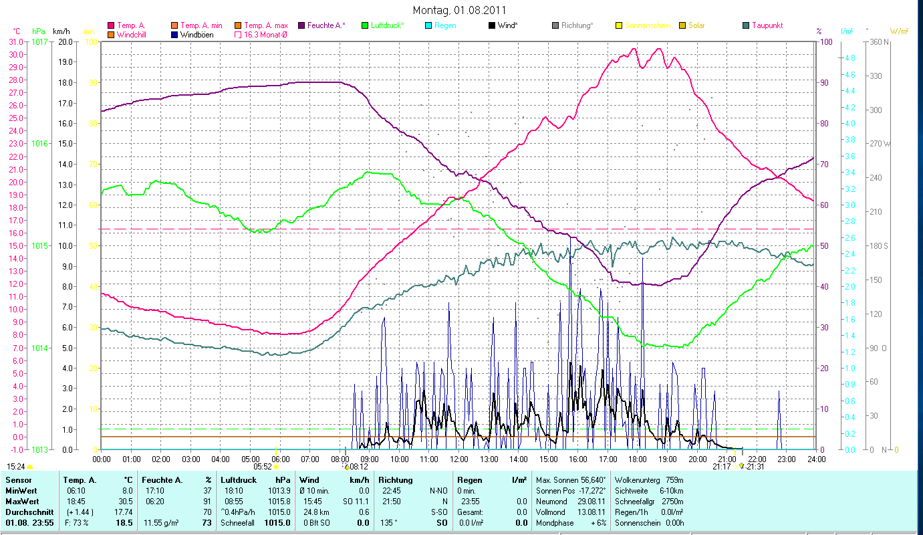
Task: Click the 08:12 marker below the time axis
Action: [359, 467]
